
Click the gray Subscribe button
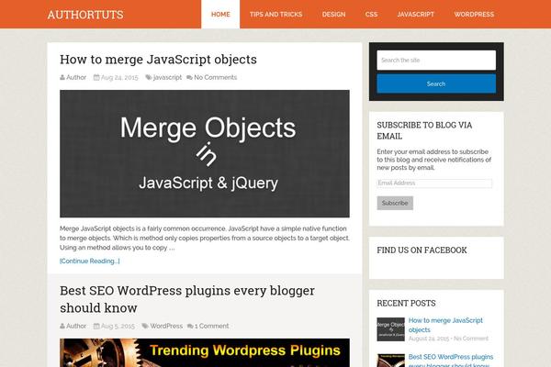point(395,203)
